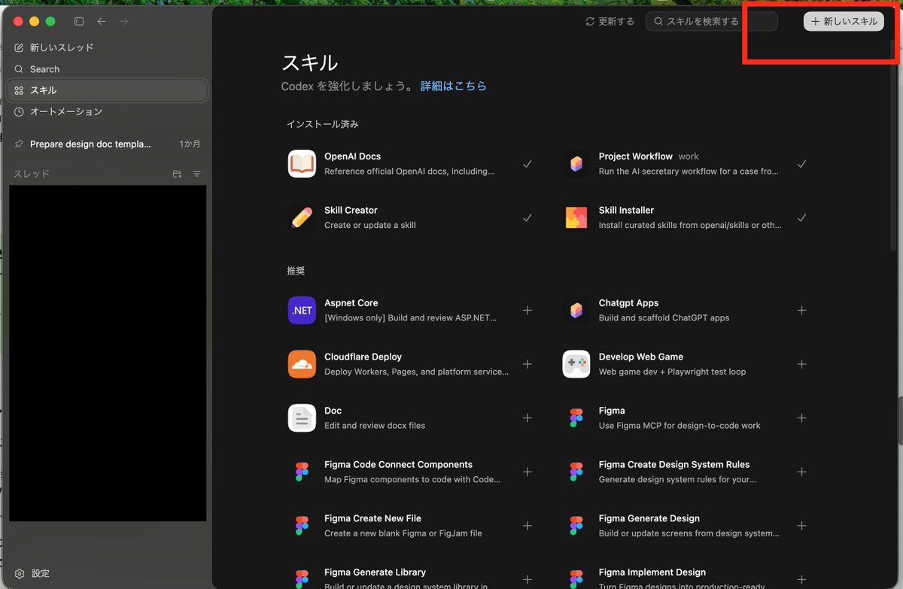903x589 pixels.
Task: Click the Aspnet Core .NET icon
Action: coord(302,310)
